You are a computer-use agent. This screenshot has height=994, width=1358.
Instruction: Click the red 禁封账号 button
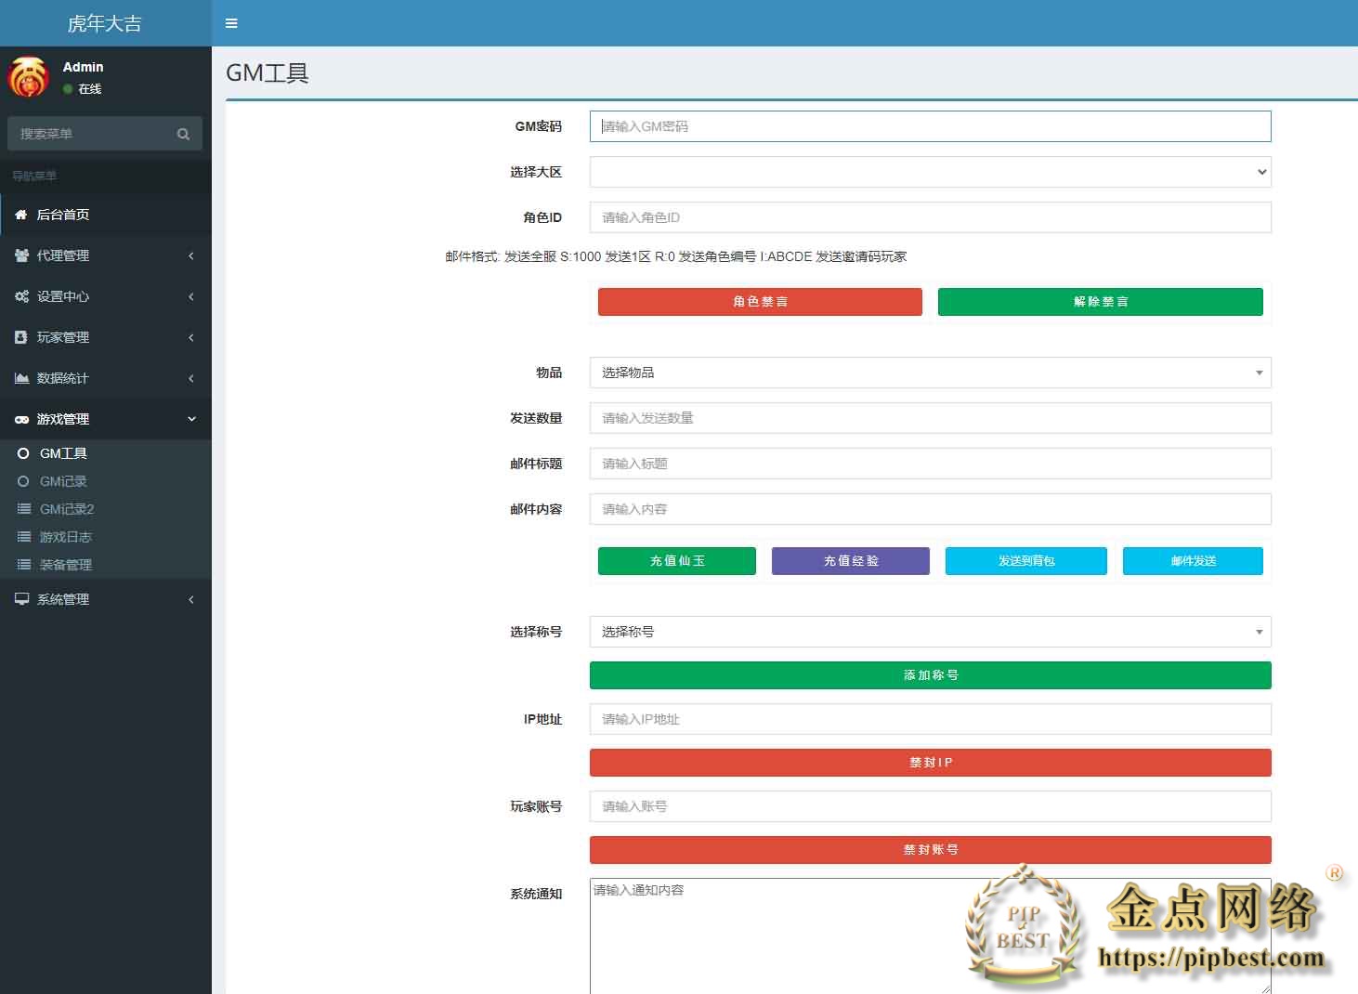click(930, 850)
